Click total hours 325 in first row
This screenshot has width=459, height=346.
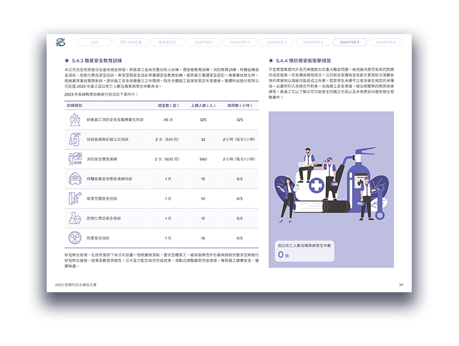click(240, 120)
